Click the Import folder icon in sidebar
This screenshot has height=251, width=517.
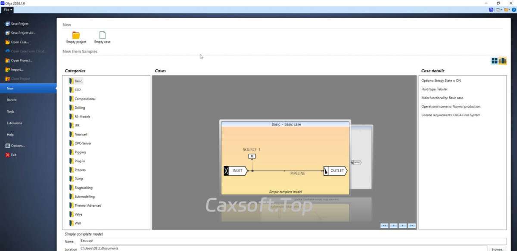[x=7, y=70]
